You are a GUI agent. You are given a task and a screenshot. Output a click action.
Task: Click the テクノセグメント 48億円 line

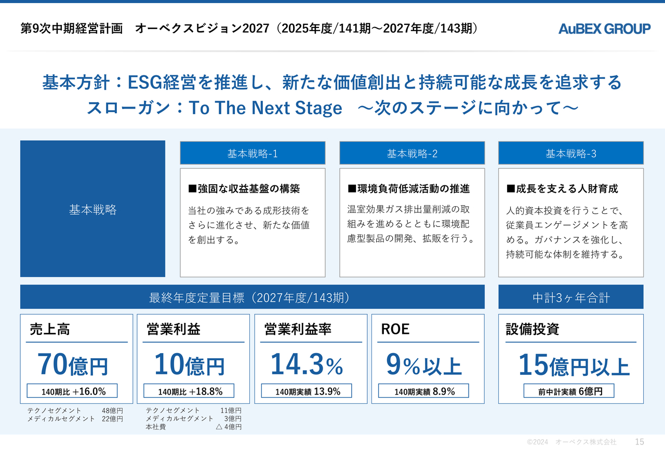tap(75, 410)
